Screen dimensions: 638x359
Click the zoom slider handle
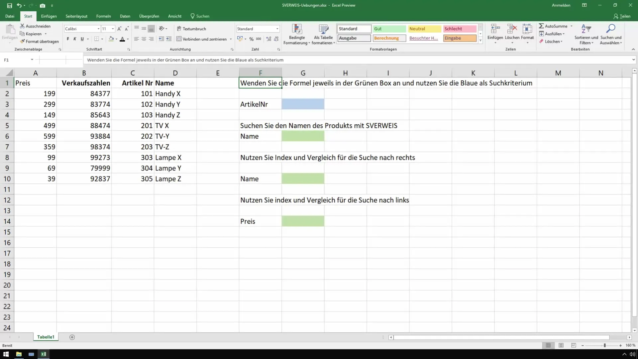[605, 345]
